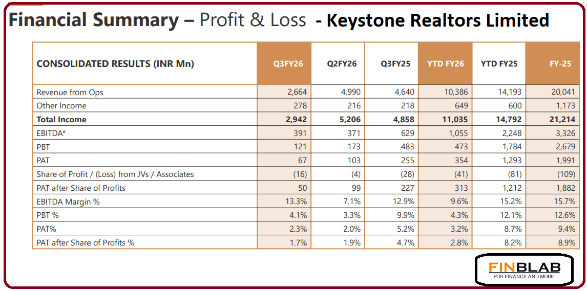Click the Q2FY26 revenue value 4,990
Screen dimensions: 587x291
pyautogui.click(x=351, y=93)
